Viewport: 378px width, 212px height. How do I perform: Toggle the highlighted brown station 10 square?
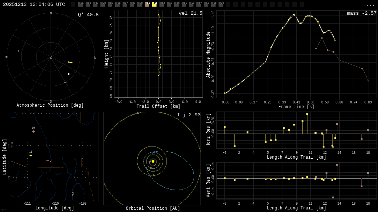(x=147, y=4)
